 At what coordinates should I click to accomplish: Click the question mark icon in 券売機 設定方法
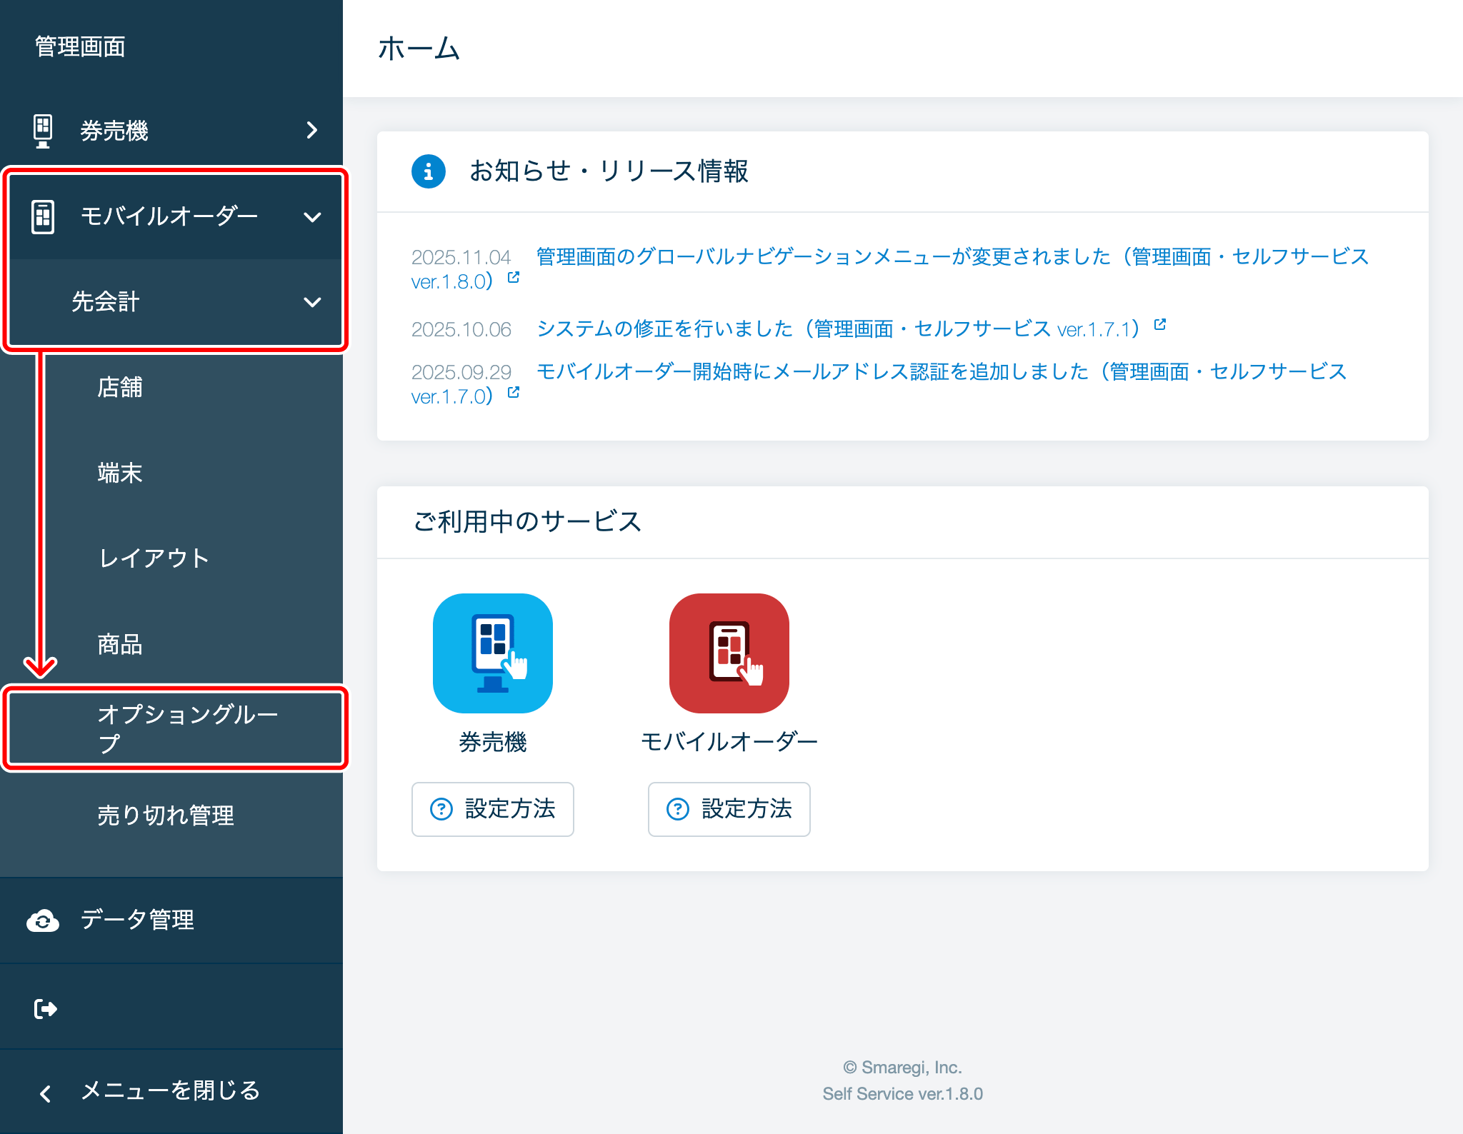441,809
